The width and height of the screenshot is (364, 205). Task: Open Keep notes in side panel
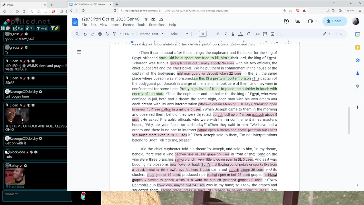pyautogui.click(x=357, y=47)
